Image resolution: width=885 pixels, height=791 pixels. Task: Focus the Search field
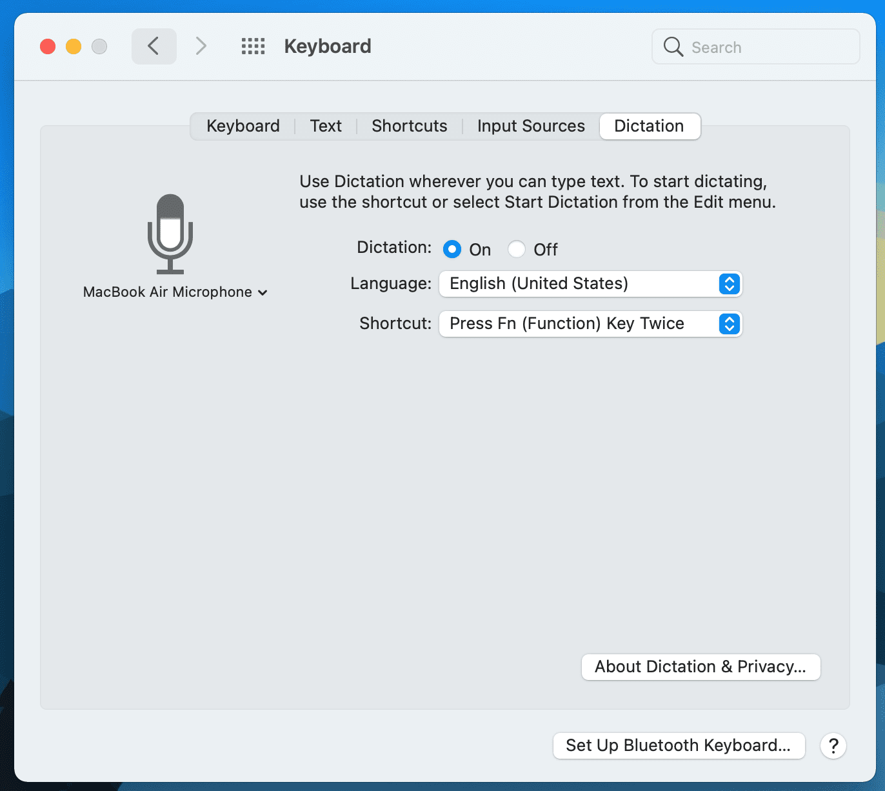pos(755,46)
